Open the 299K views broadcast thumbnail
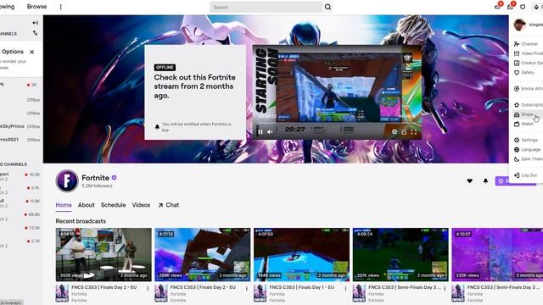 pos(203,254)
